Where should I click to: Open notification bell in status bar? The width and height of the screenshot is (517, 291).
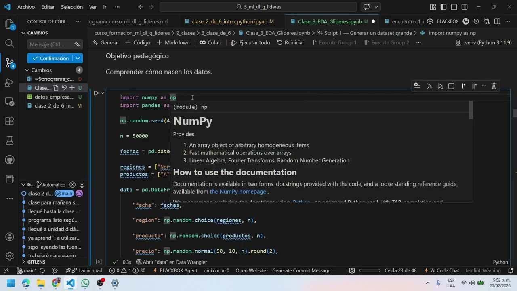click(511, 270)
